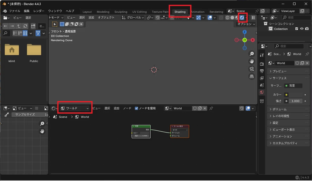The height and width of the screenshot is (181, 312).
Task: Click the zoom icon in image editor
Action: point(42,123)
